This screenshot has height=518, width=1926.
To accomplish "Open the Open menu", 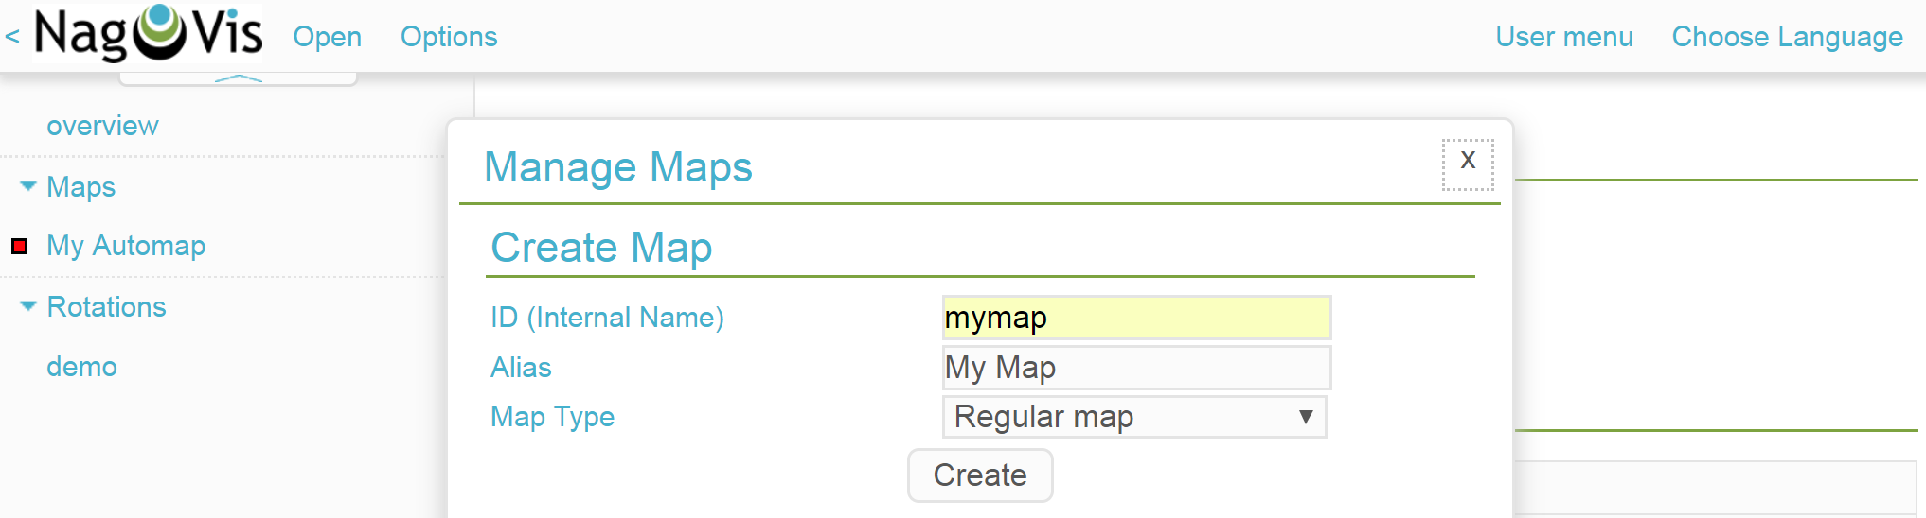I will pos(327,37).
